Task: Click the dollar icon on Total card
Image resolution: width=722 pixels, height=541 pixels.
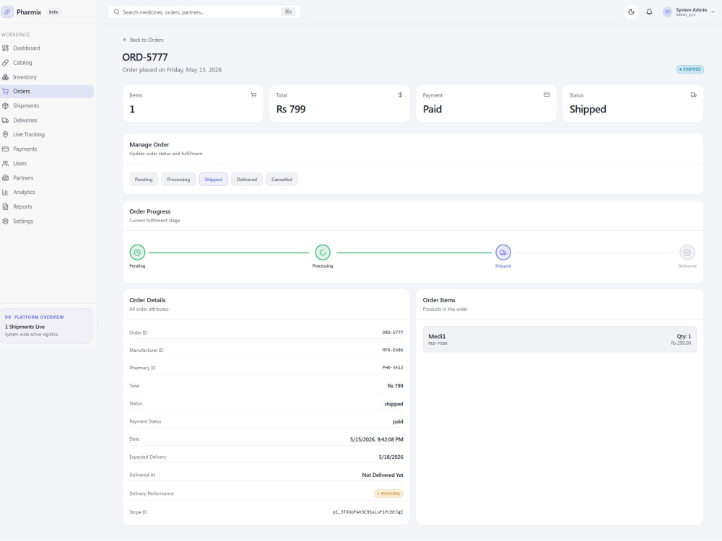Action: tap(400, 94)
